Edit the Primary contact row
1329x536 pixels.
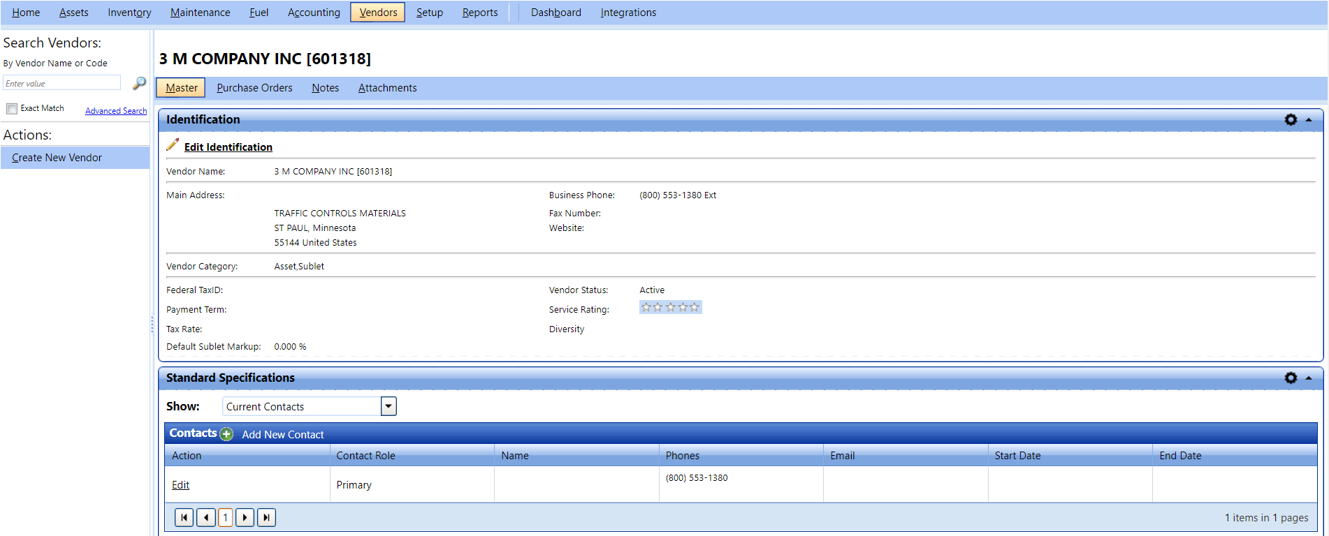(x=180, y=484)
